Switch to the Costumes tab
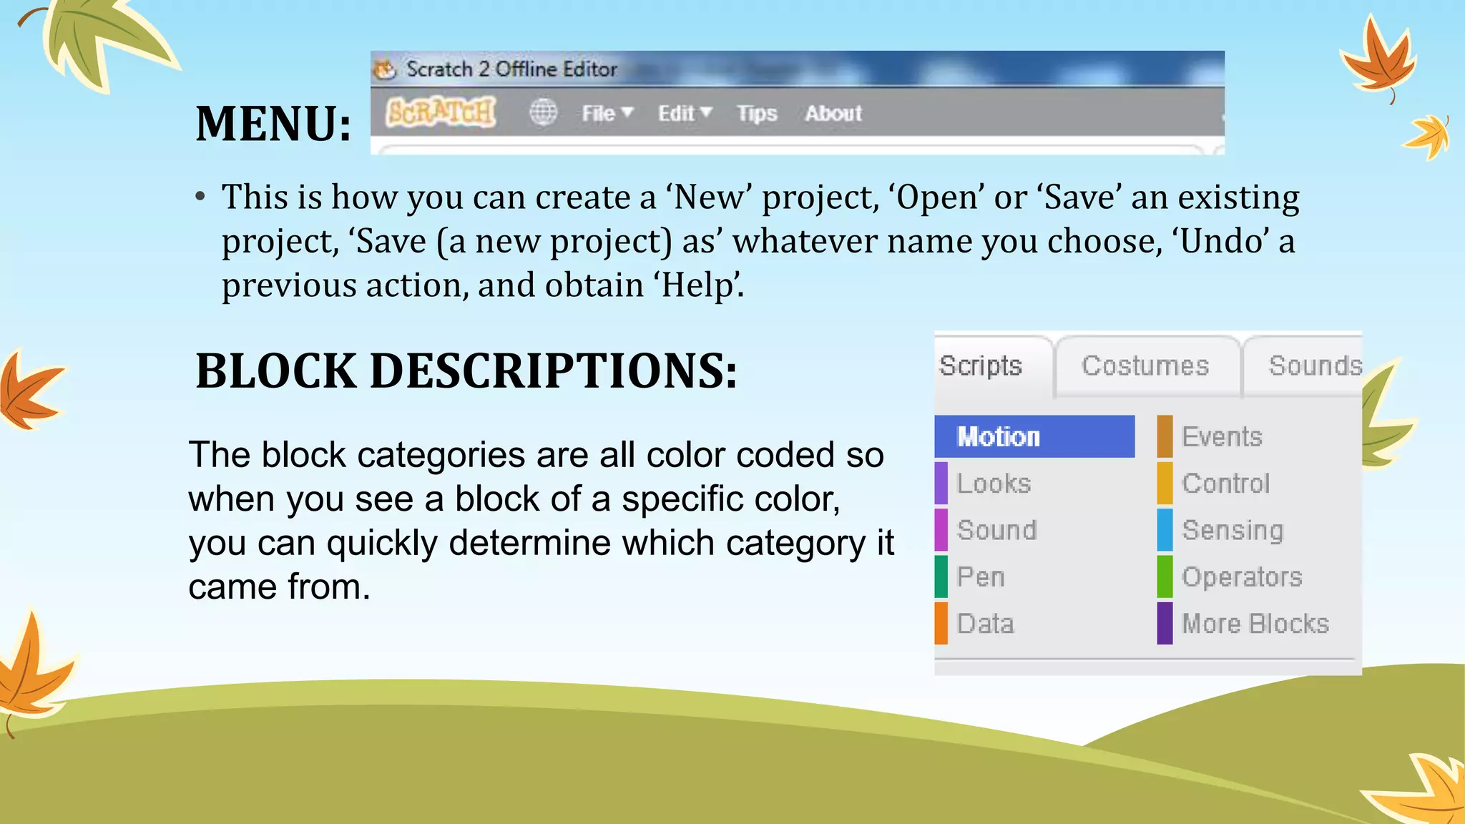1465x824 pixels. tap(1145, 366)
